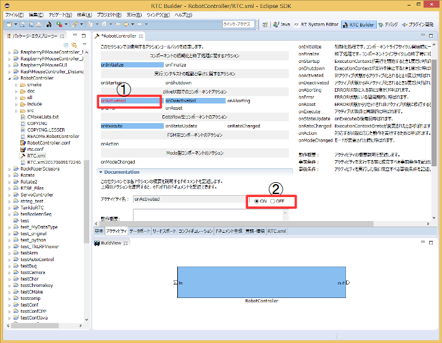Open RTC.xml file in tree
The image size is (442, 343).
(x=34, y=156)
